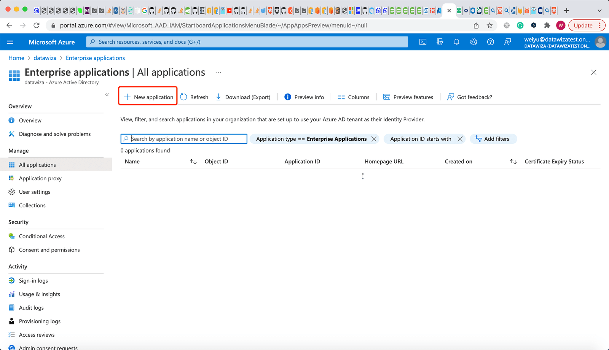
Task: Click Got feedback? link
Action: pyautogui.click(x=470, y=97)
